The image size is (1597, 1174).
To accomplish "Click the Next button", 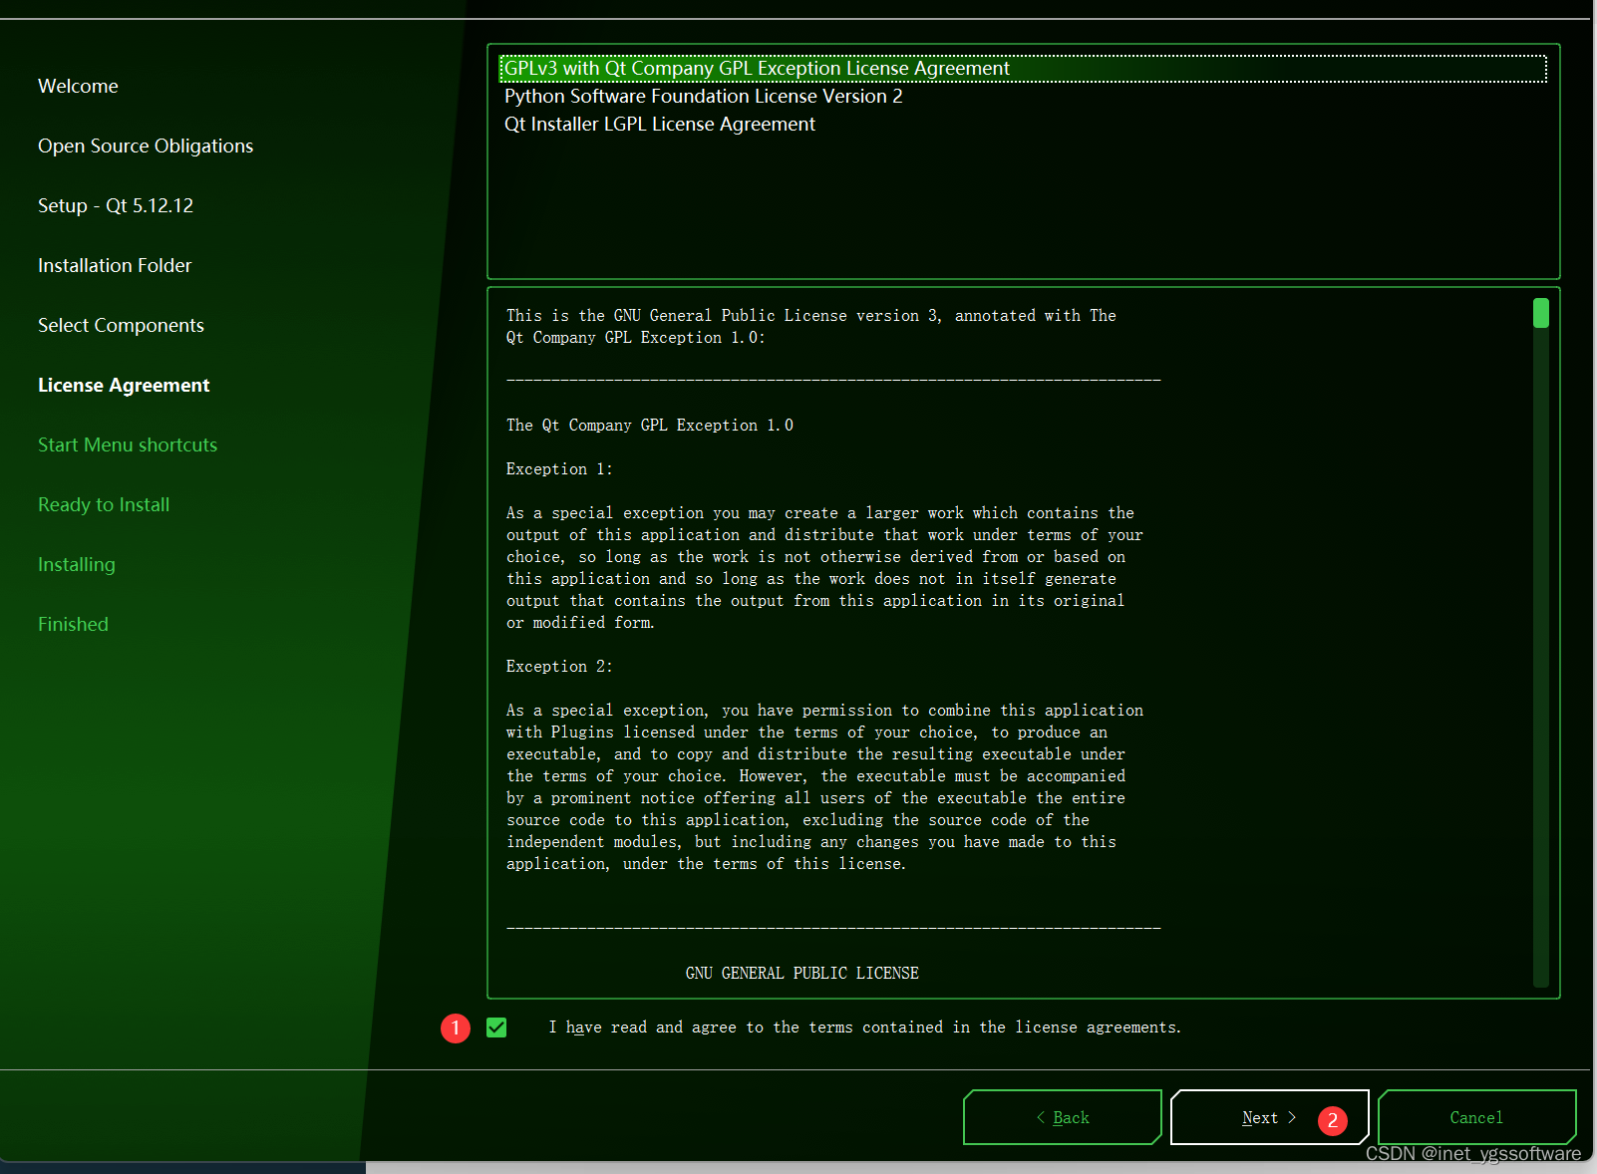I will pos(1269,1117).
